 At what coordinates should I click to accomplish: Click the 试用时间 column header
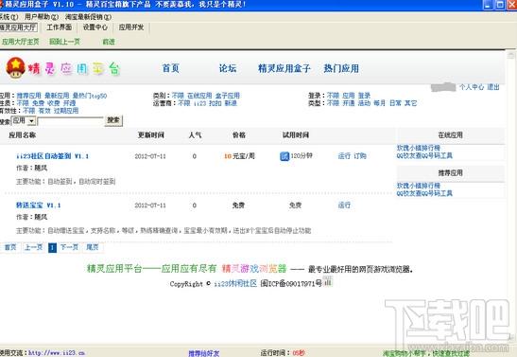(296, 135)
